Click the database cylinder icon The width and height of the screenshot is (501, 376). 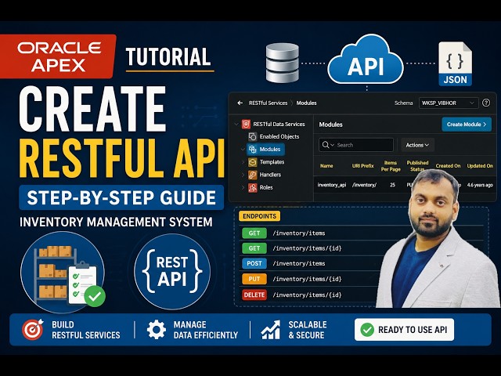(x=282, y=63)
